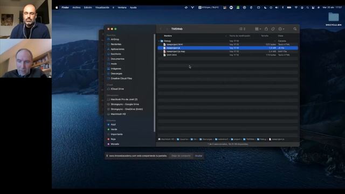Sort by Clase column header
This screenshot has width=345, height=194.
pyautogui.click(x=280, y=36)
